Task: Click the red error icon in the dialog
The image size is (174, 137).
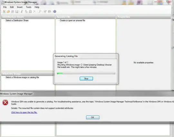Action: coord(5,103)
